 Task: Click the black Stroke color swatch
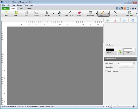pos(110,50)
